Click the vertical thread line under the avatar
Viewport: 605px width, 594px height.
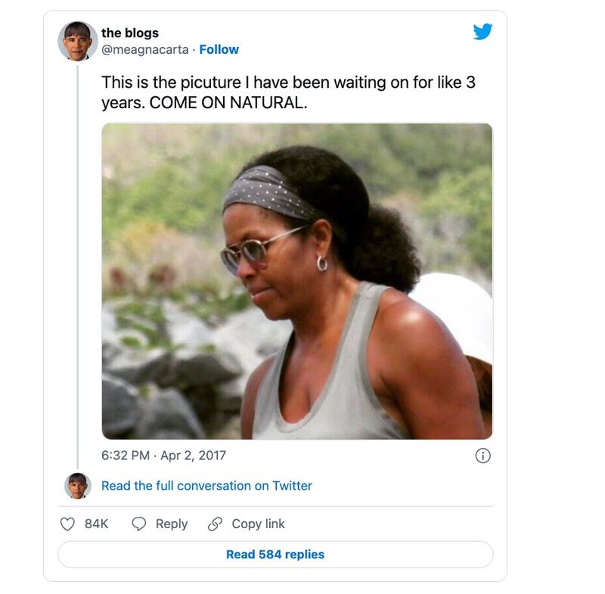click(78, 265)
